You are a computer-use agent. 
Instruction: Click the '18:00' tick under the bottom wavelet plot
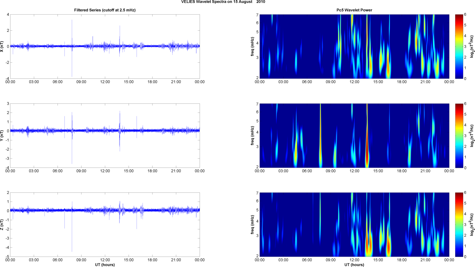[x=402, y=260]
